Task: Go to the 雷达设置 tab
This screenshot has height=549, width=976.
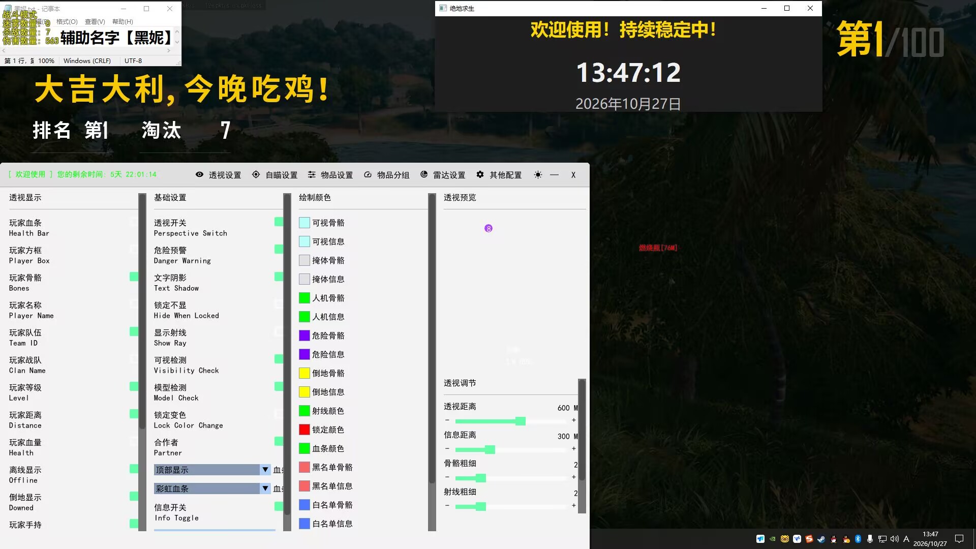Action: point(443,175)
